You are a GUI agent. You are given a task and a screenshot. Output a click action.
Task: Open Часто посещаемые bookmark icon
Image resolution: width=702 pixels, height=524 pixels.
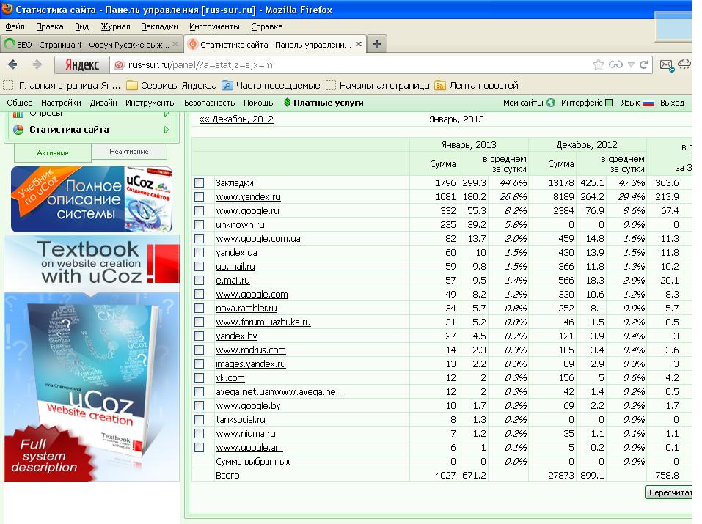227,86
